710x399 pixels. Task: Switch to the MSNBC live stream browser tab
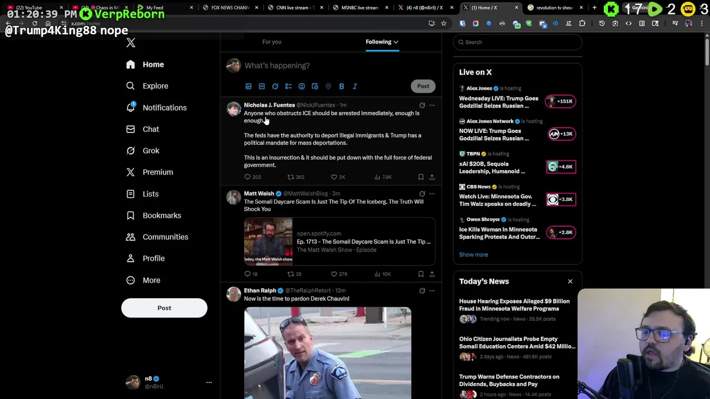359,8
